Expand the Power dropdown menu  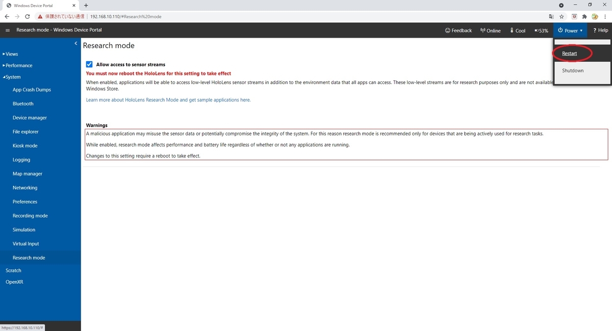pyautogui.click(x=571, y=31)
